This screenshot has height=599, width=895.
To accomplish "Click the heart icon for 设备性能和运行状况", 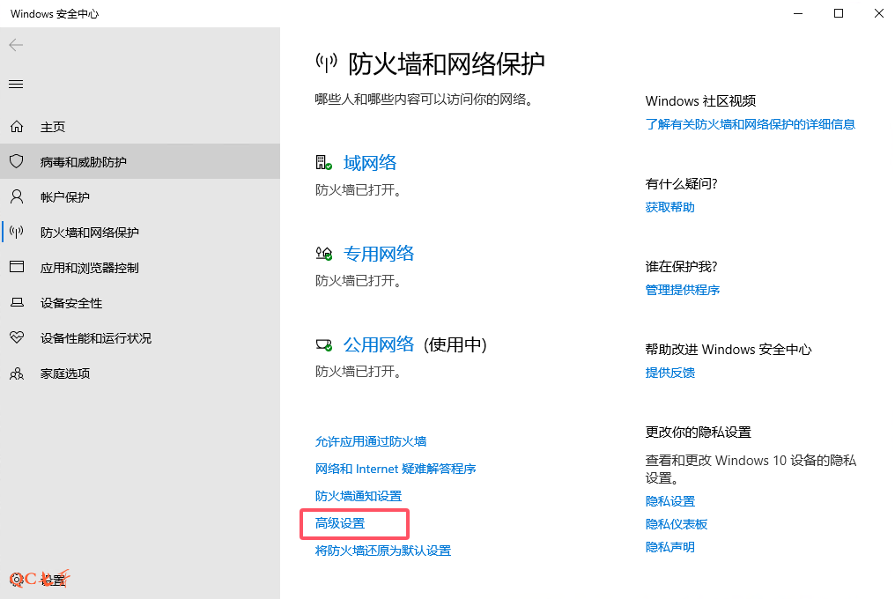I will [16, 338].
